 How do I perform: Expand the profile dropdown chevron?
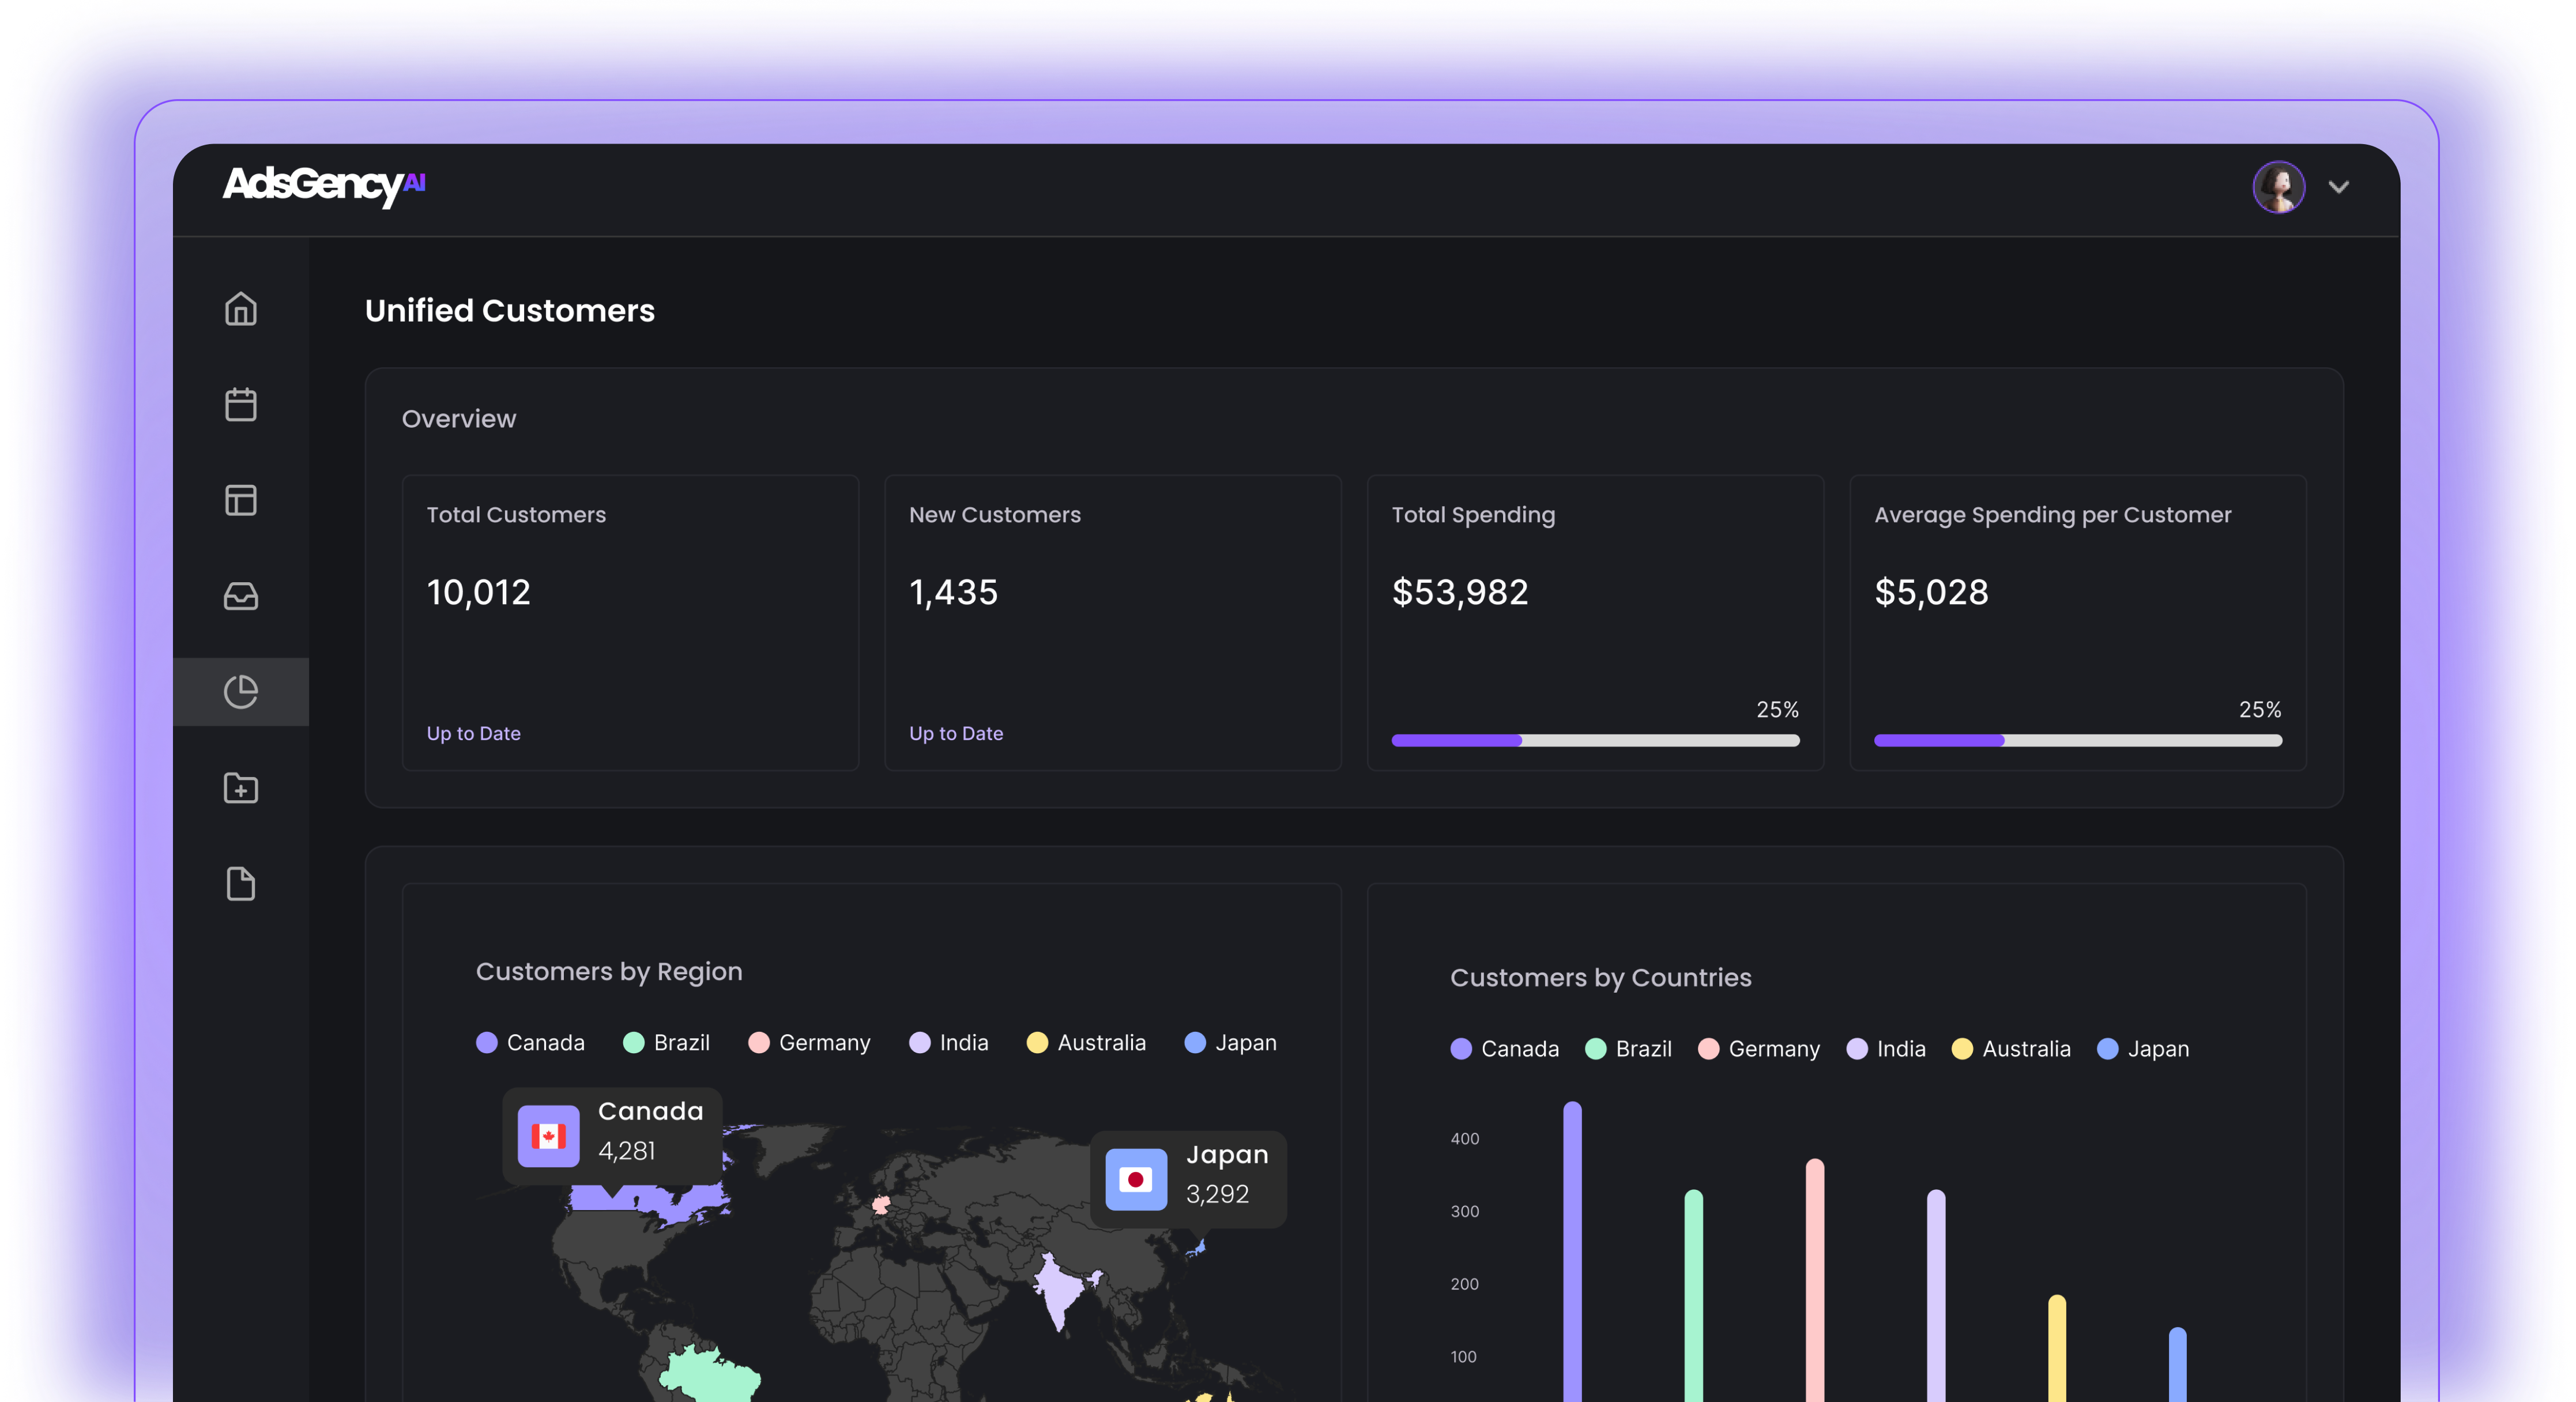tap(2338, 187)
